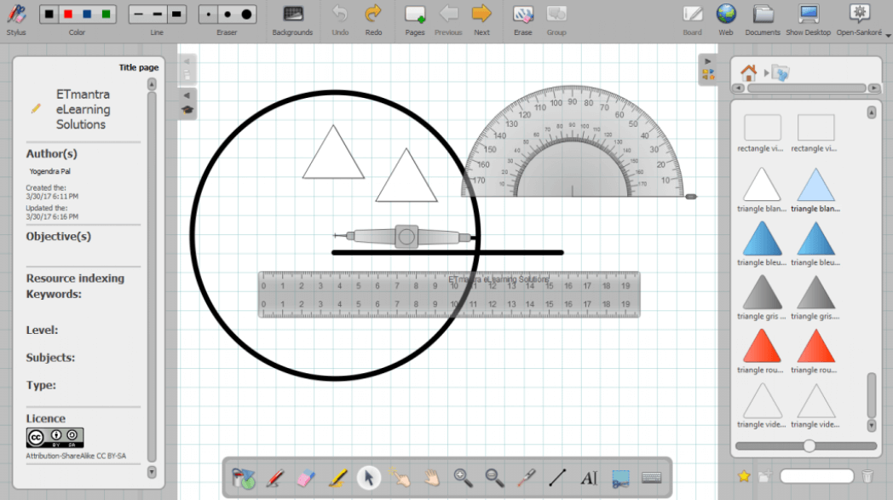Image resolution: width=893 pixels, height=500 pixels.
Task: Select the laser pointer tool
Action: (527, 478)
